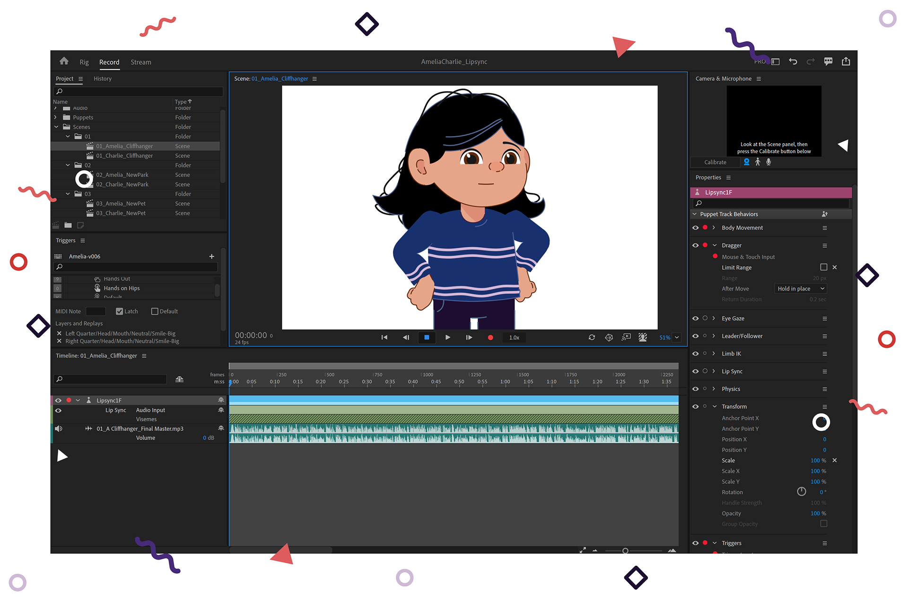The width and height of the screenshot is (908, 604).
Task: Go to the Home screen icon
Action: 64,61
